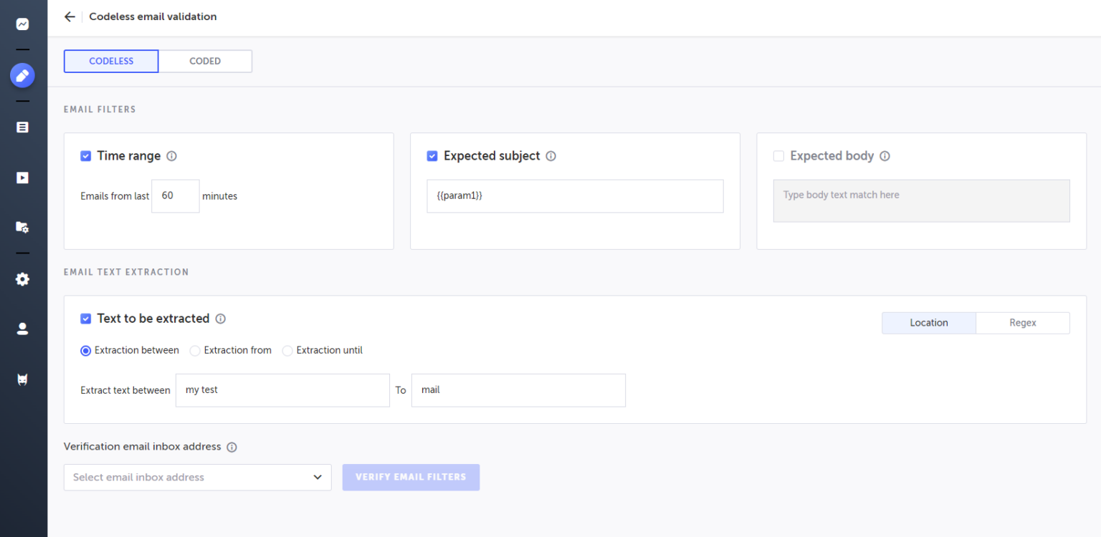Switch to the Regex tab
1101x537 pixels.
pyautogui.click(x=1023, y=323)
